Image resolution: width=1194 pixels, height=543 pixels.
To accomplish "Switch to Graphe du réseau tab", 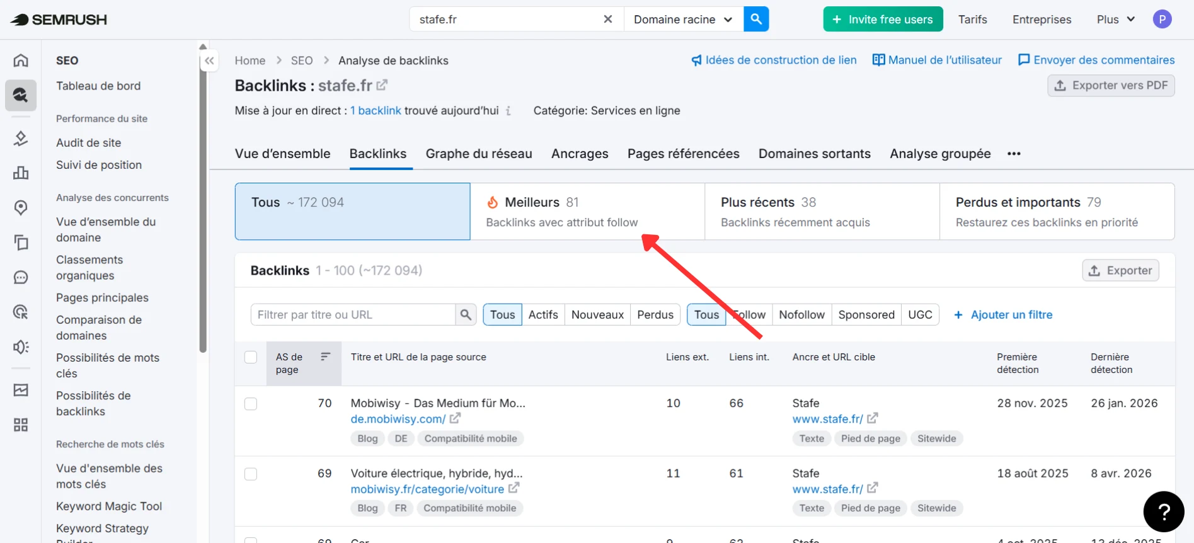I will (479, 154).
